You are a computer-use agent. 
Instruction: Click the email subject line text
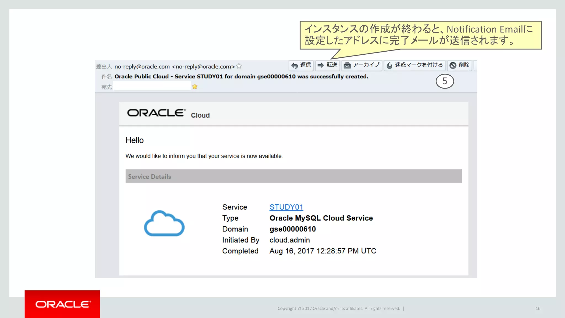pyautogui.click(x=241, y=76)
